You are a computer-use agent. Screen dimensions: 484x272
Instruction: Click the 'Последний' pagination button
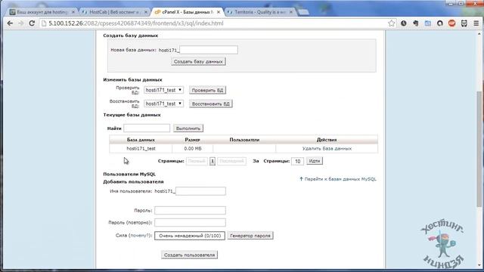coord(232,161)
